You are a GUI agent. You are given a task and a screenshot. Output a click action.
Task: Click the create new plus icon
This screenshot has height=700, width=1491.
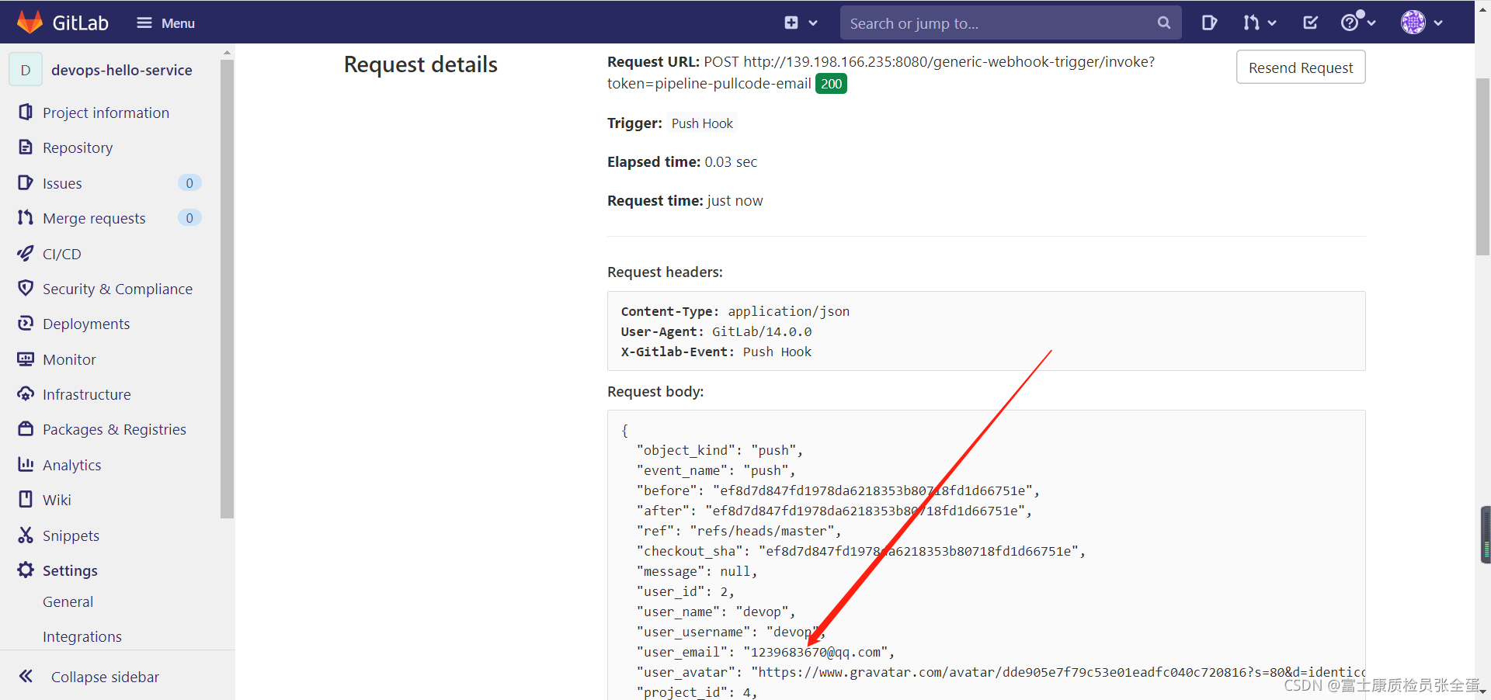tap(791, 23)
